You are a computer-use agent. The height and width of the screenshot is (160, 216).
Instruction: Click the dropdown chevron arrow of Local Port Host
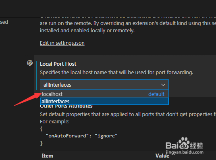tap(163, 85)
